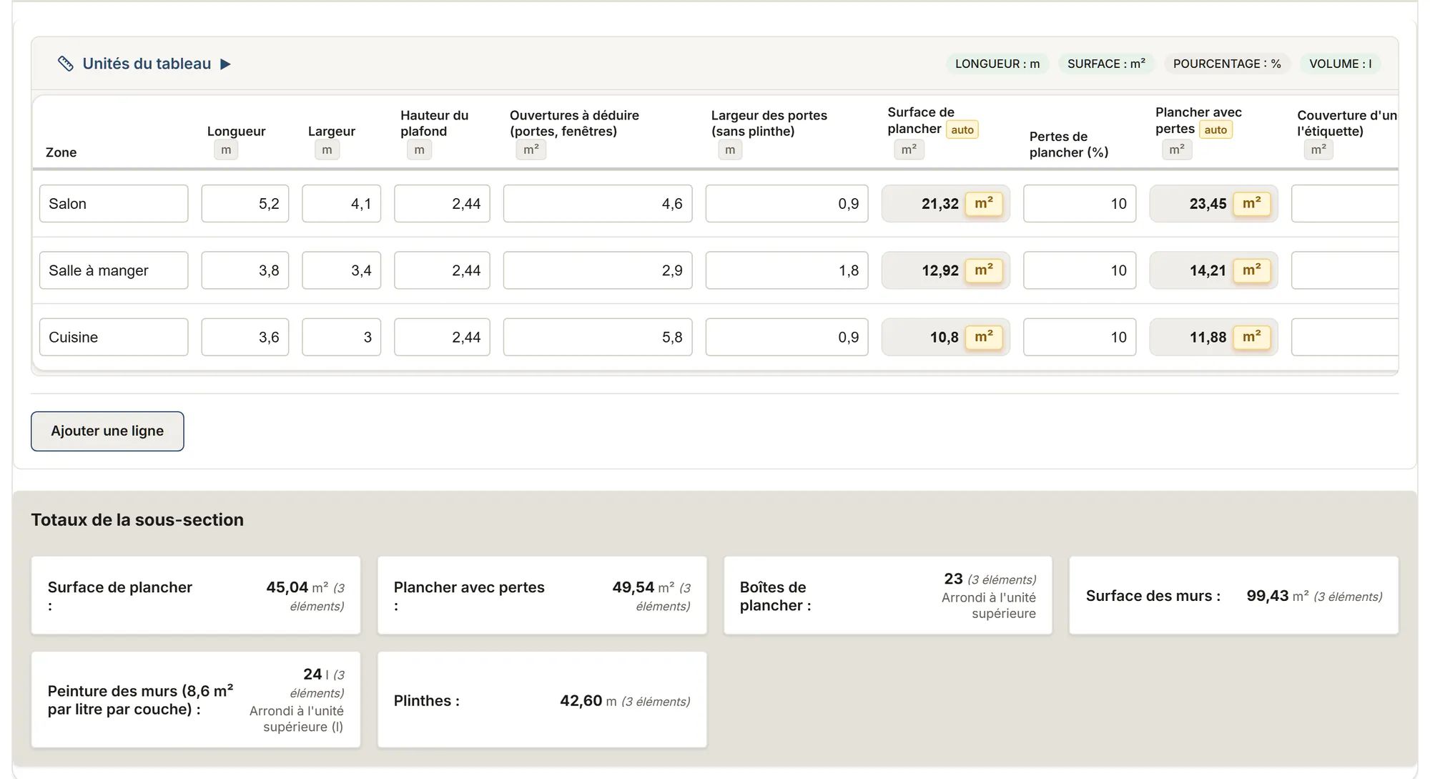Click the ruler icon beside Unités du tableau
Image resolution: width=1430 pixels, height=779 pixels.
click(65, 64)
